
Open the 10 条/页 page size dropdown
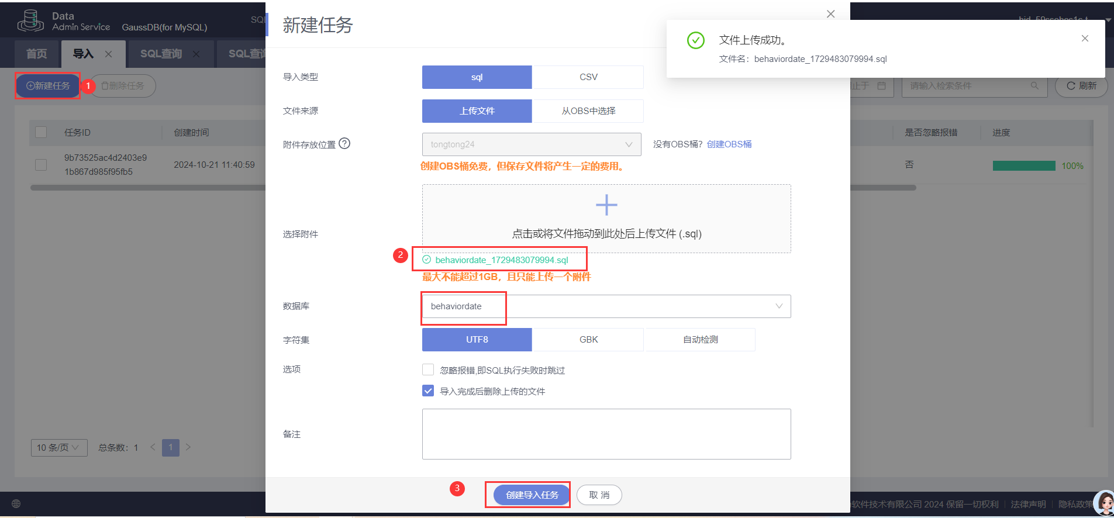click(x=59, y=448)
